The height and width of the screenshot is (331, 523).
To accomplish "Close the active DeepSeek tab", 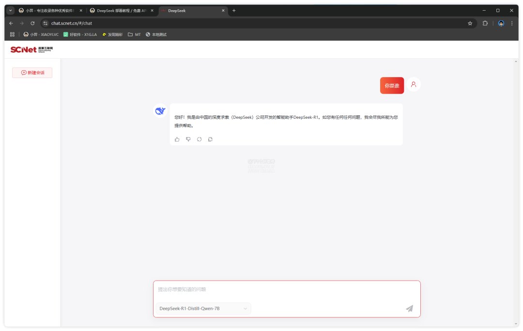I will [x=223, y=11].
